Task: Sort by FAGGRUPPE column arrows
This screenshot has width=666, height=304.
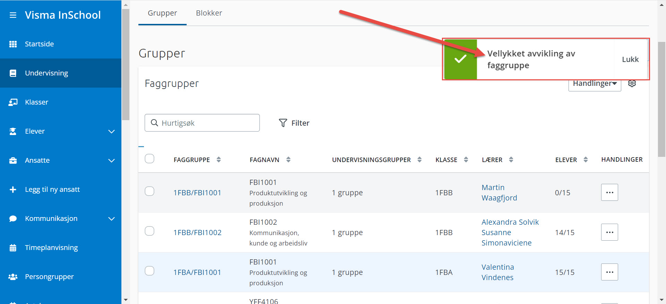Action: coord(219,160)
